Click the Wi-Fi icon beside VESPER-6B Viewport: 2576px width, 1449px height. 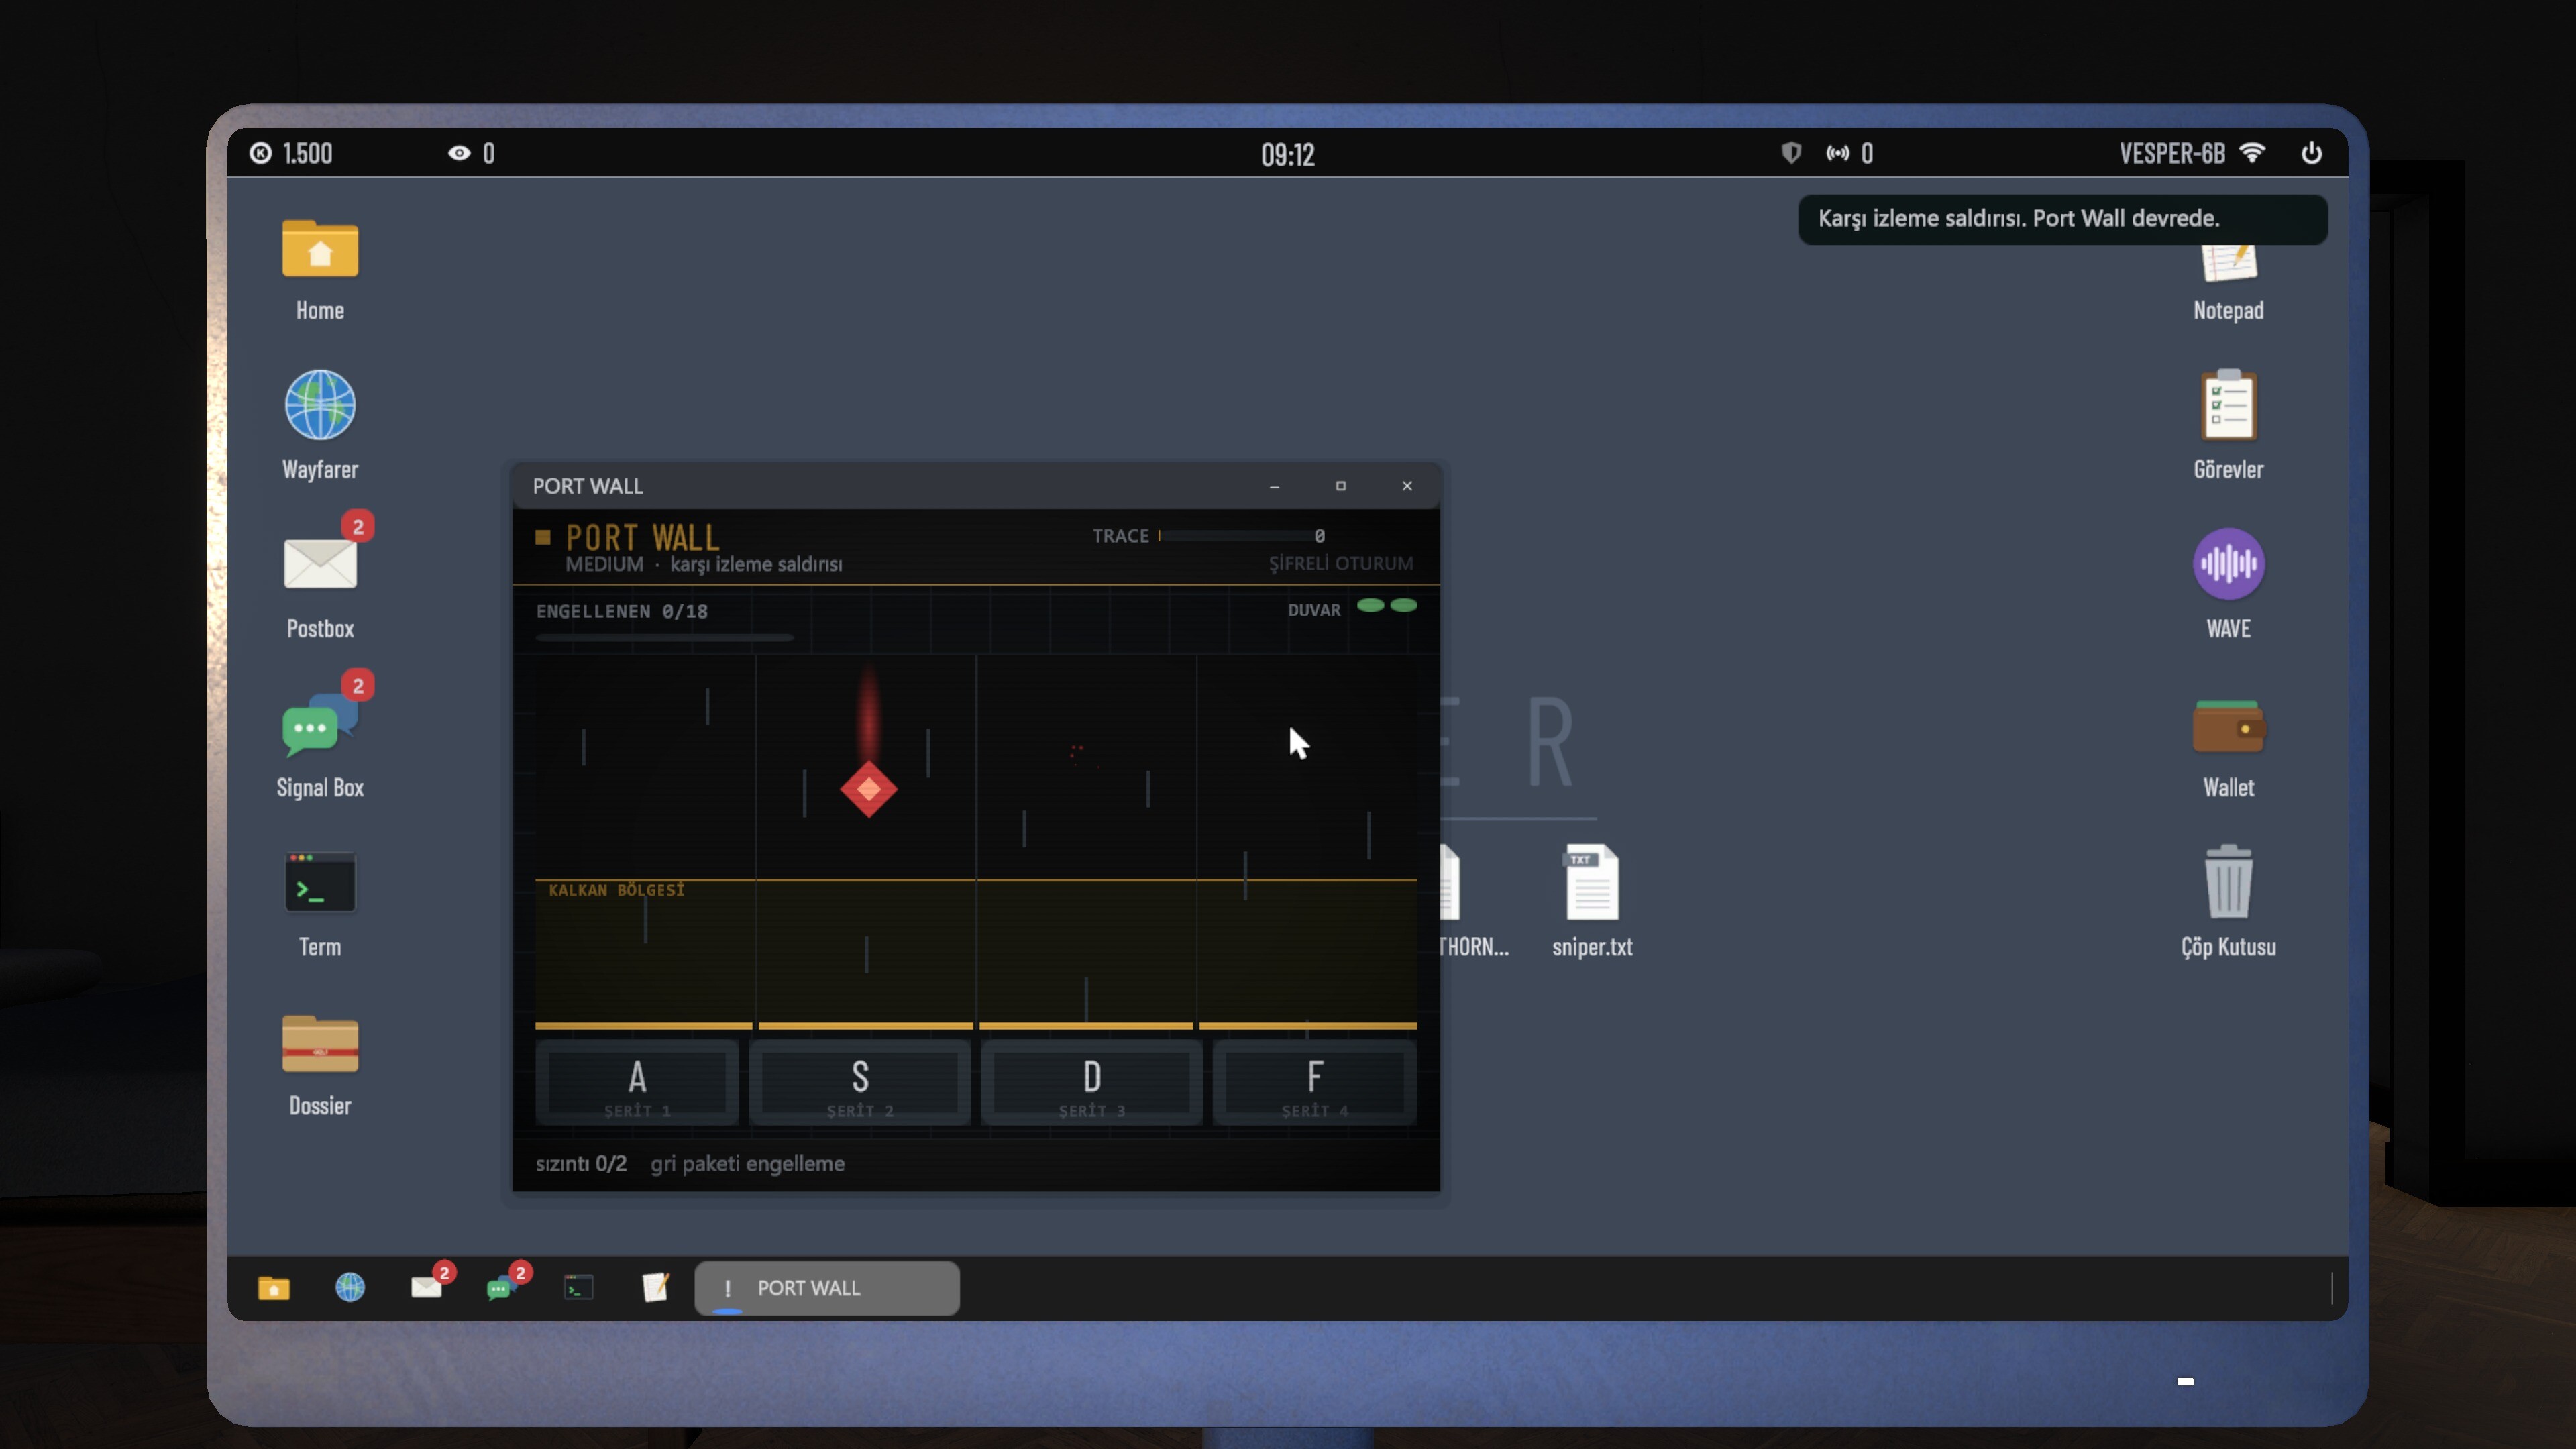[x=2252, y=153]
